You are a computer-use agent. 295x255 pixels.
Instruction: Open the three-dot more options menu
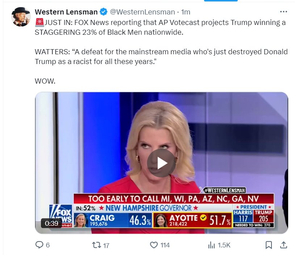[x=283, y=12]
